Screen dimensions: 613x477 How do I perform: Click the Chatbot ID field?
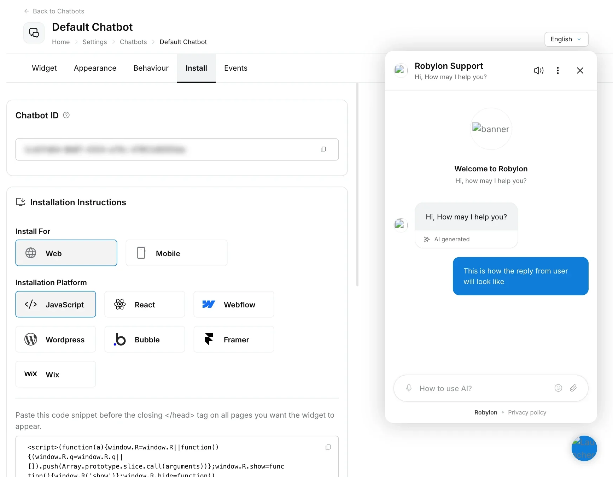click(177, 149)
